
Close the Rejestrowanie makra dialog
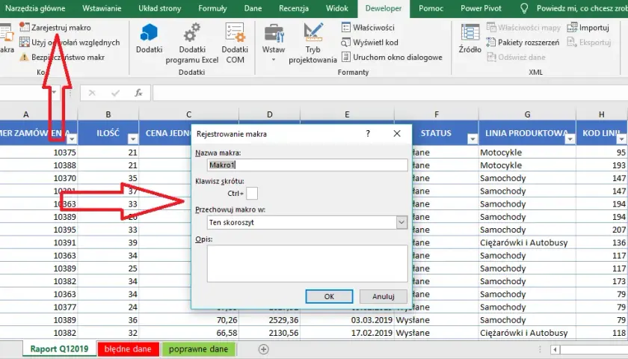tap(397, 133)
